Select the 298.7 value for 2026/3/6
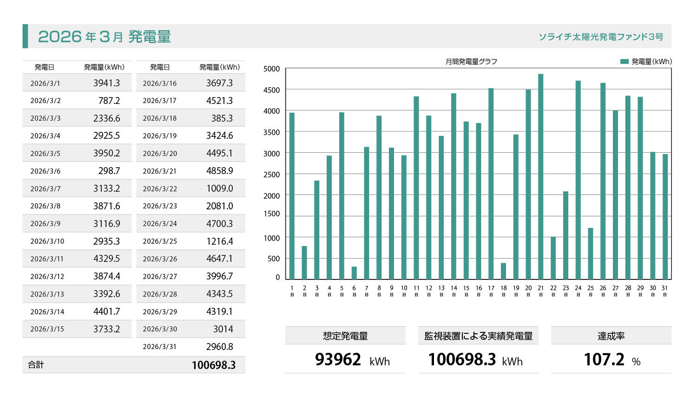The height and width of the screenshot is (402, 697). [x=109, y=171]
